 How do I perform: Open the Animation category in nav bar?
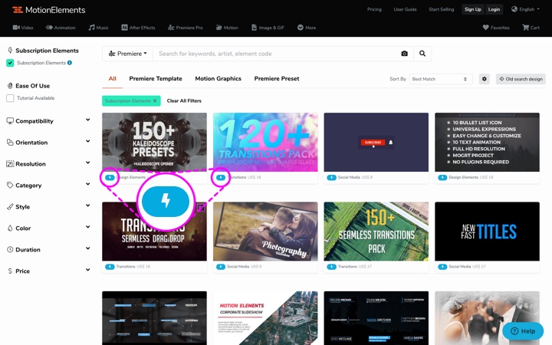(x=61, y=28)
